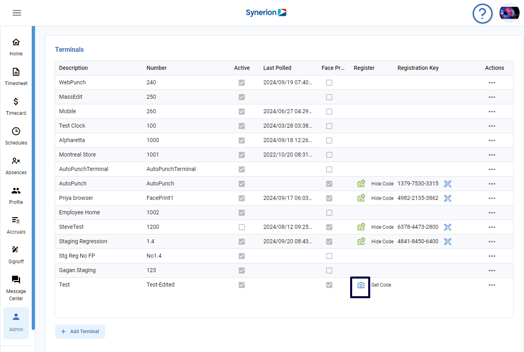Click register location icon for Priya browser
The image size is (524, 352).
click(361, 198)
